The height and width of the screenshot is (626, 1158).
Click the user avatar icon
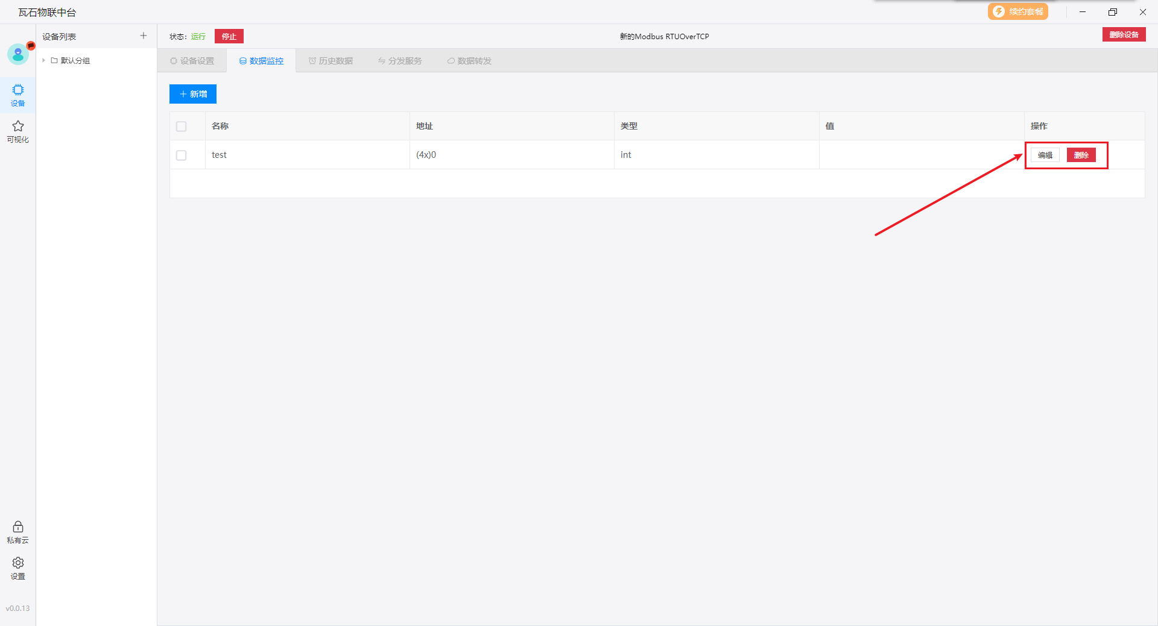[x=18, y=55]
